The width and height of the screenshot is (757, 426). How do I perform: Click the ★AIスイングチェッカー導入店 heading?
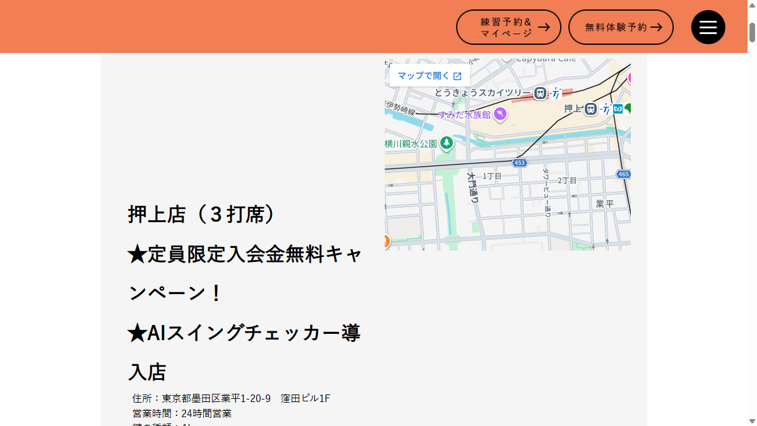[x=245, y=352]
